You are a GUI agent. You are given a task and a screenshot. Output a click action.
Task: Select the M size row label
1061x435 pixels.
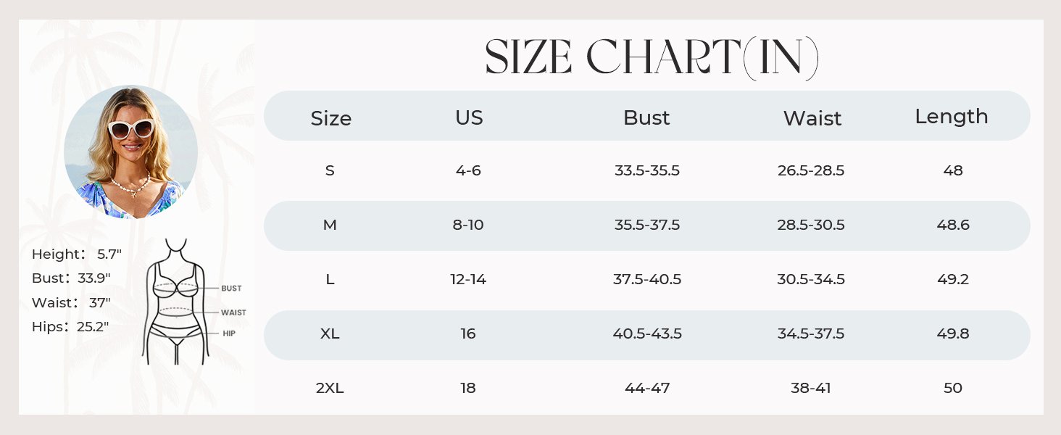pos(330,225)
